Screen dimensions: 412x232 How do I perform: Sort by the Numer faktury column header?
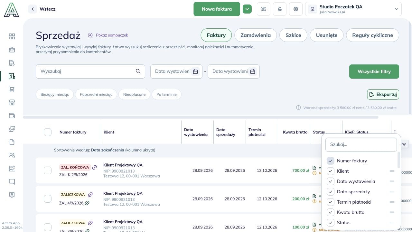[73, 132]
